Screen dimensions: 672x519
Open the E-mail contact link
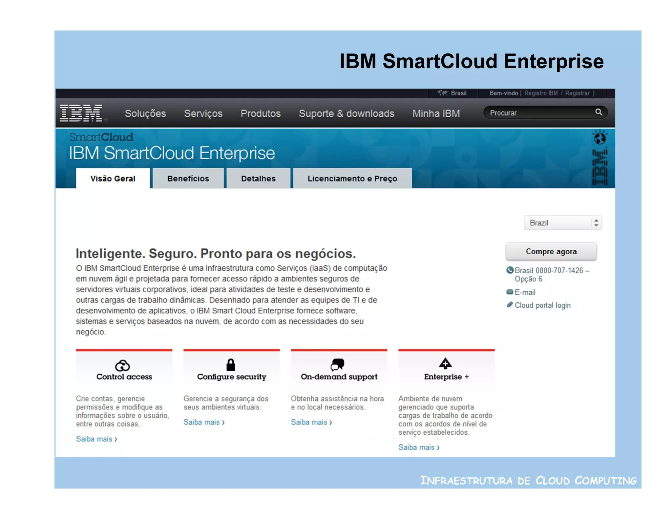coord(525,292)
